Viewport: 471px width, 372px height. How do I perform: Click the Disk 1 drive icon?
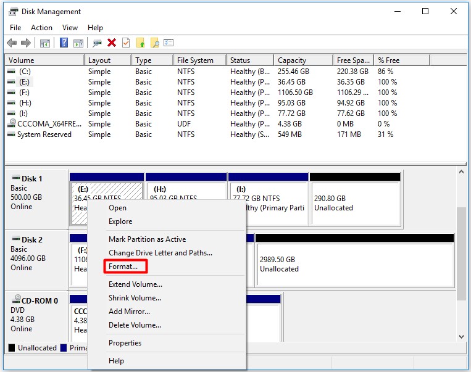click(16, 178)
